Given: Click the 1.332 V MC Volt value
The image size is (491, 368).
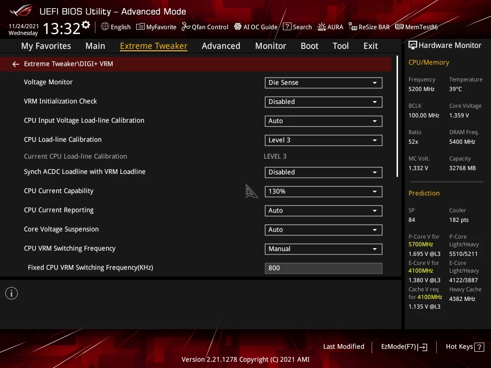Looking at the screenshot, I should coord(418,168).
